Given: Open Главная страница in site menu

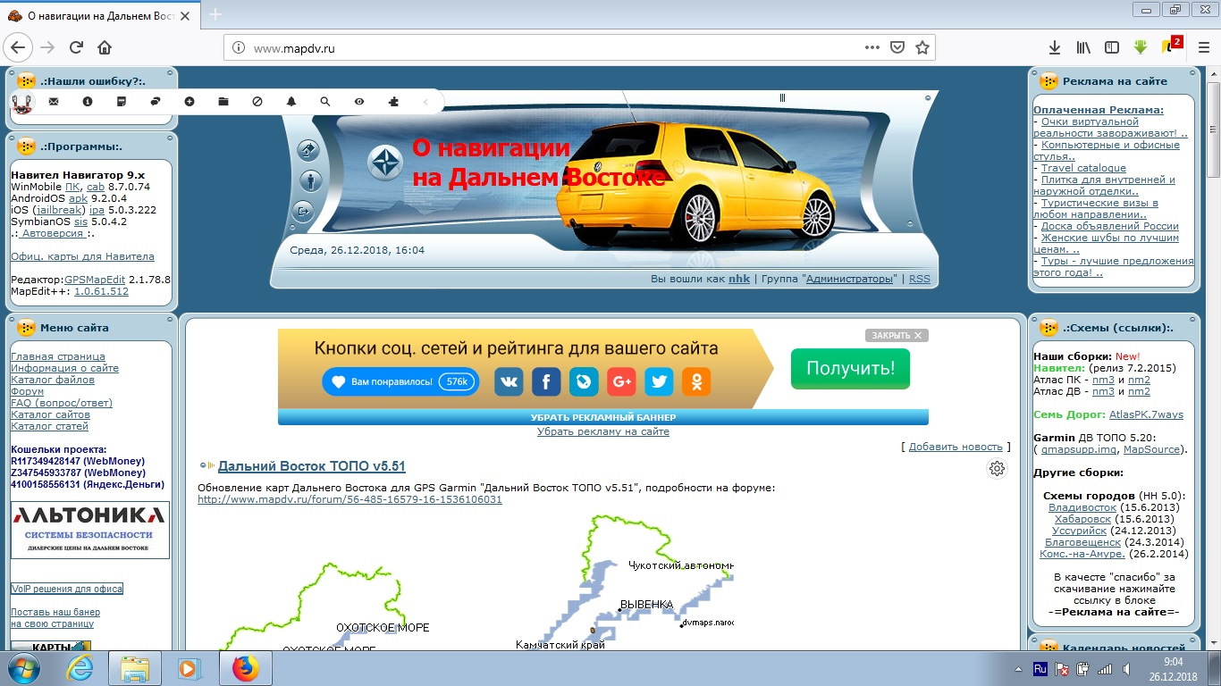Looking at the screenshot, I should coord(58,356).
